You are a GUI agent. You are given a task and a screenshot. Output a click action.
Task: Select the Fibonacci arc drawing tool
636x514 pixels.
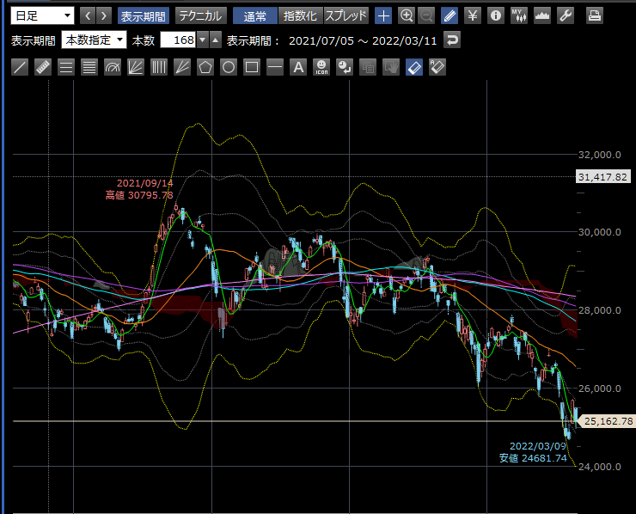(113, 67)
